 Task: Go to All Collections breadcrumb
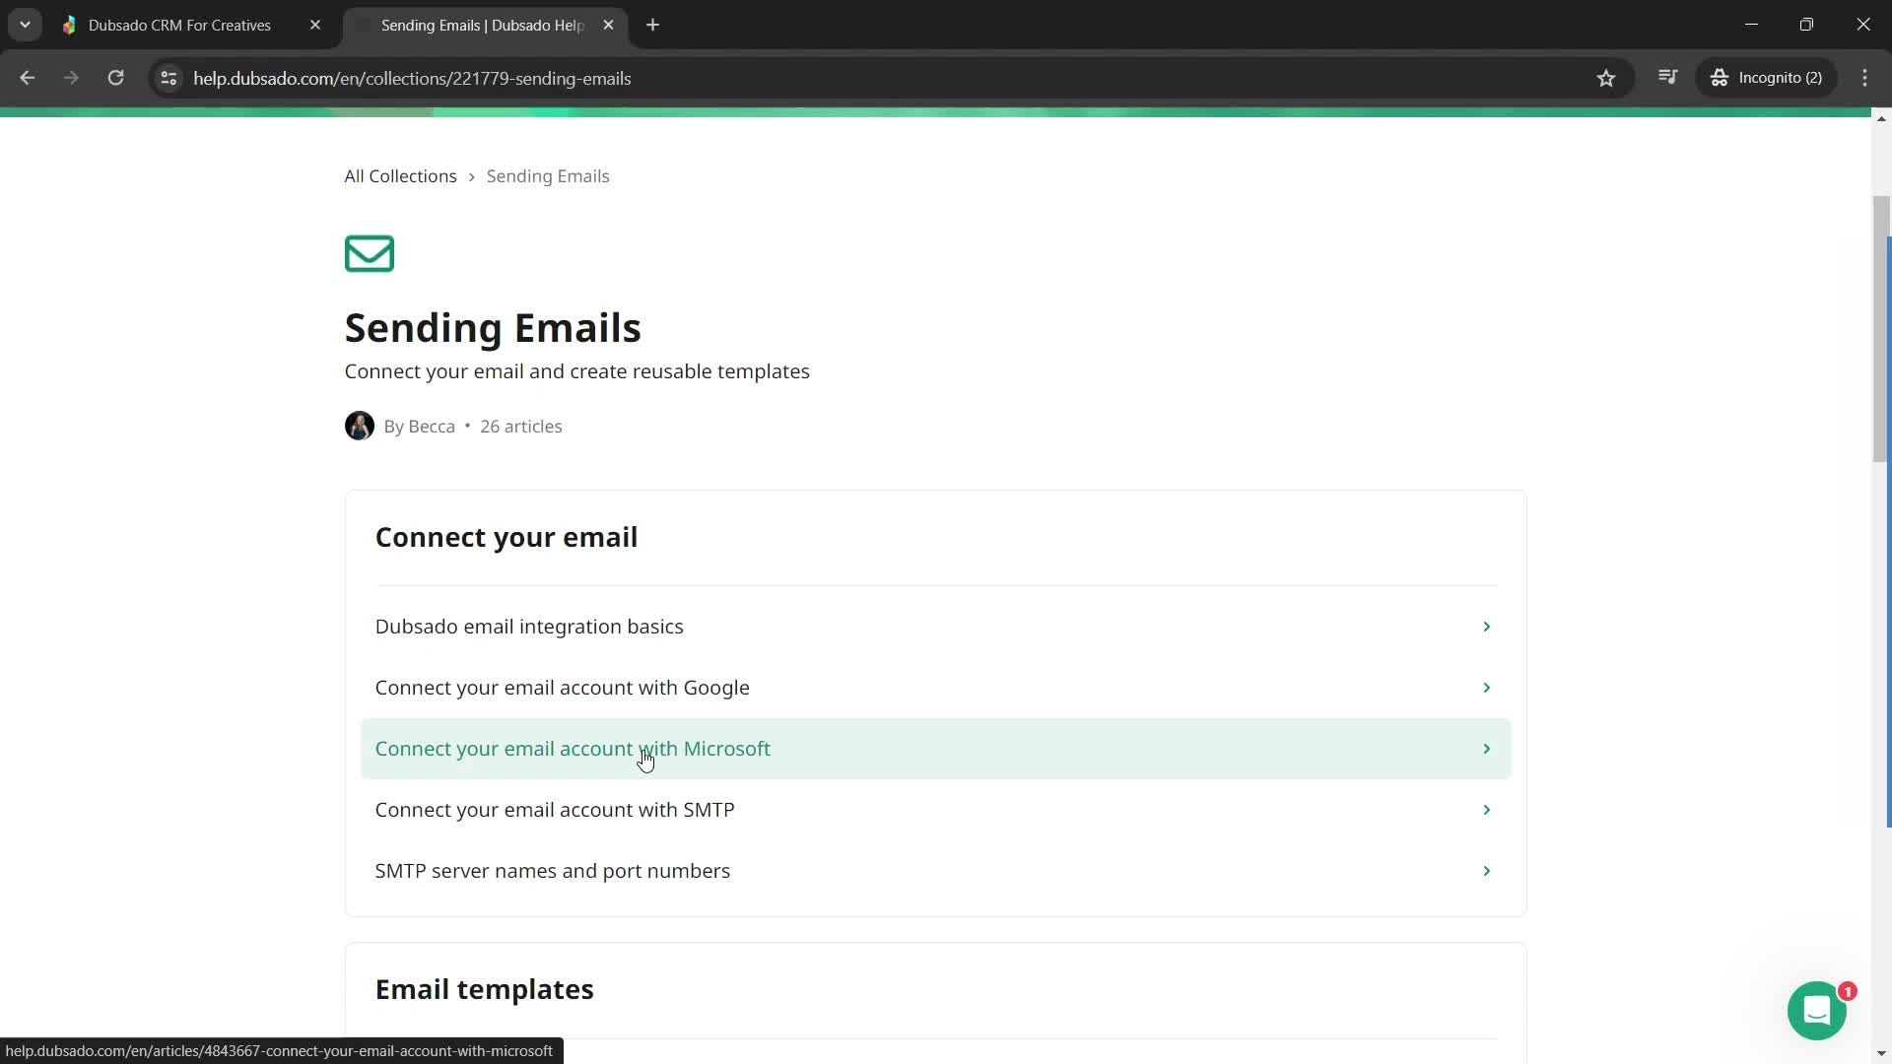(401, 176)
